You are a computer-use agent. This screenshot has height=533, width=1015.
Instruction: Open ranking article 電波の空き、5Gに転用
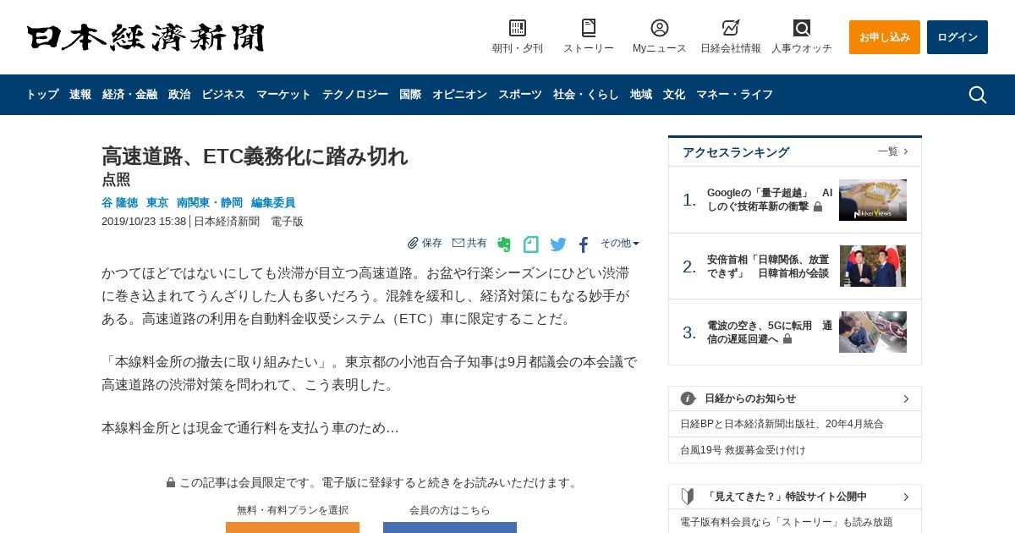click(770, 332)
